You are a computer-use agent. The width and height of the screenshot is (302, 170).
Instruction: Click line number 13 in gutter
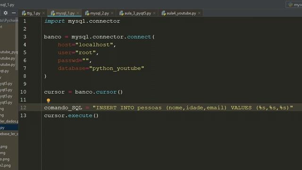pos(23,115)
